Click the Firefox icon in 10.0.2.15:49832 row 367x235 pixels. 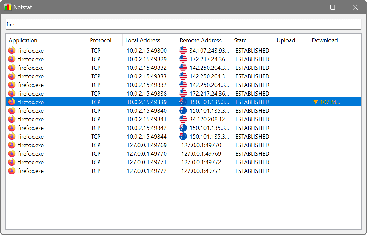click(12, 68)
